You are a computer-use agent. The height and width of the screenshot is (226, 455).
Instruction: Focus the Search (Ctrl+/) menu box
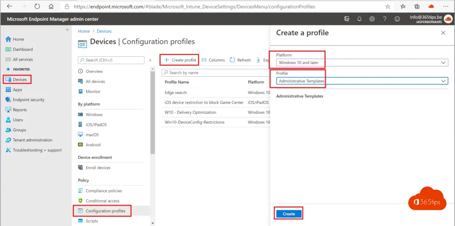(111, 60)
